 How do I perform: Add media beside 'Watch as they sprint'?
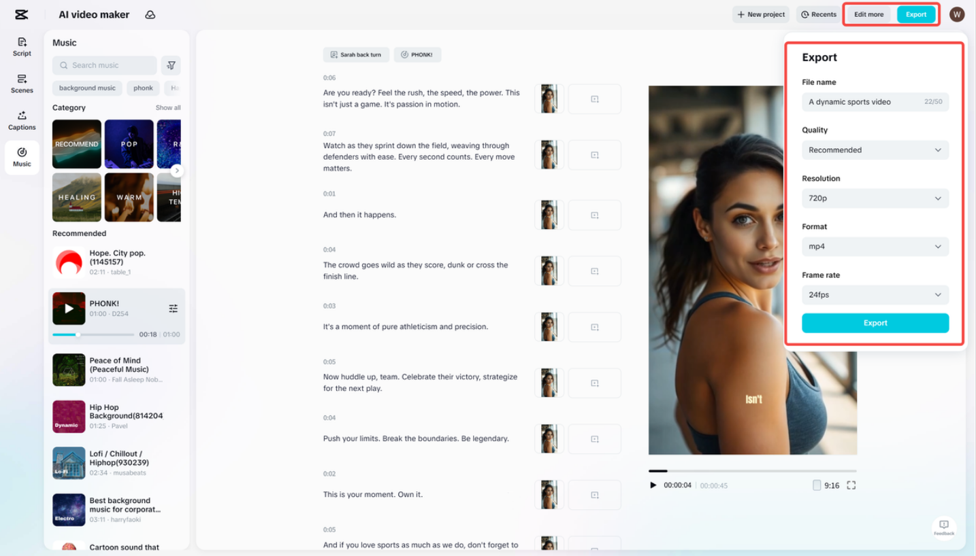(x=594, y=155)
